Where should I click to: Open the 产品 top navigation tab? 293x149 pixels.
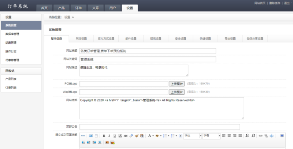pos(61,8)
